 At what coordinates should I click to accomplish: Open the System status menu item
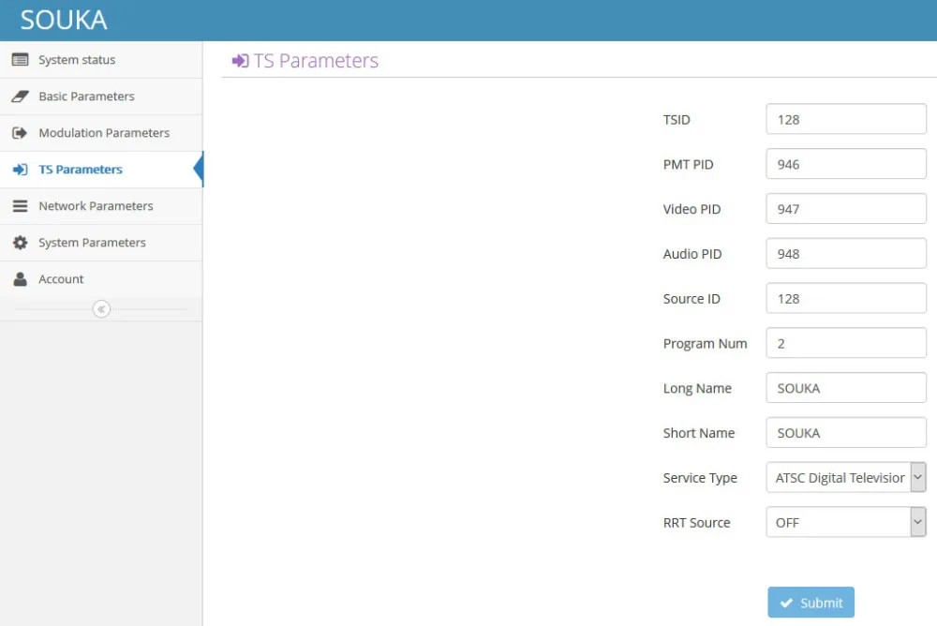(101, 60)
